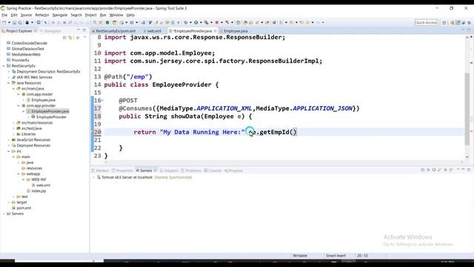This screenshot has height=267, width=474.
Task: Collapse the Java Resources node
Action: pyautogui.click(x=9, y=83)
